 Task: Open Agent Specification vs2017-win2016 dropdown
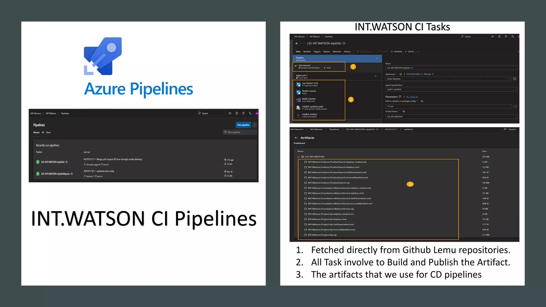point(451,90)
